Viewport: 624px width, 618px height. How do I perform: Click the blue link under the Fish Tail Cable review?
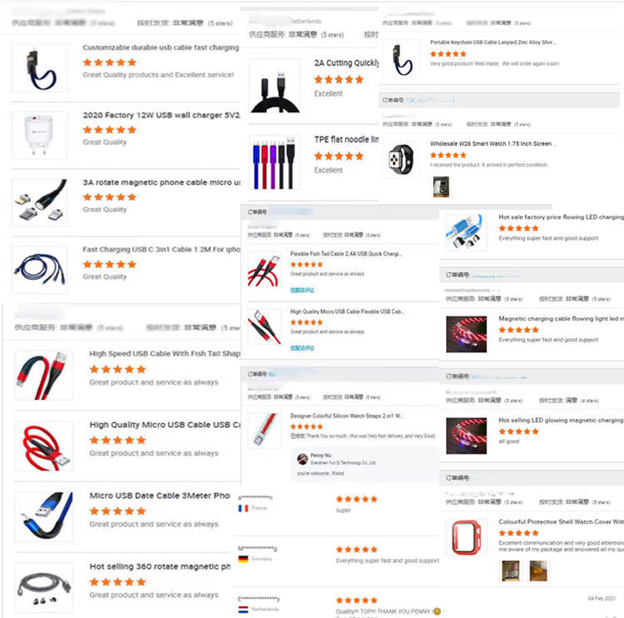pyautogui.click(x=302, y=290)
